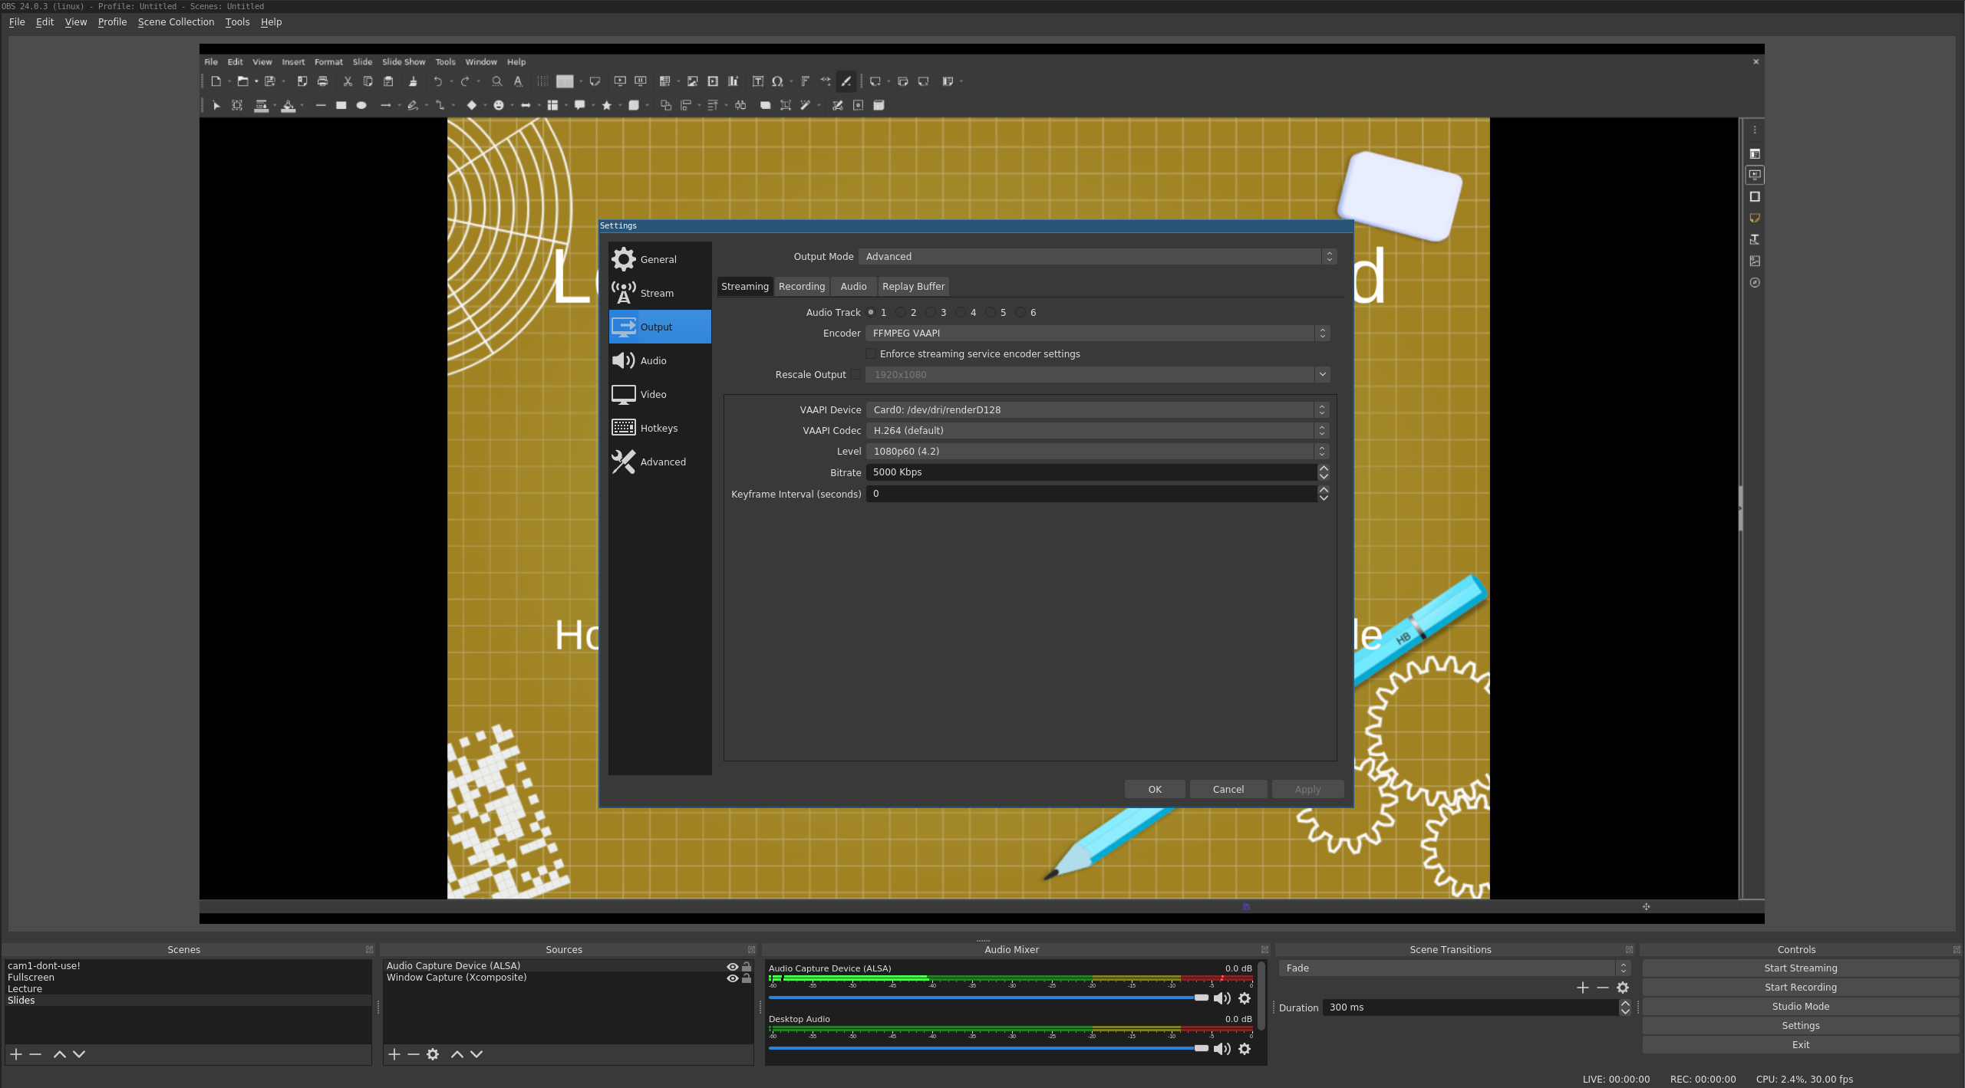Viewport: 1965px width, 1088px height.
Task: Expand the VAAPI Codec dropdown
Action: click(x=1097, y=430)
